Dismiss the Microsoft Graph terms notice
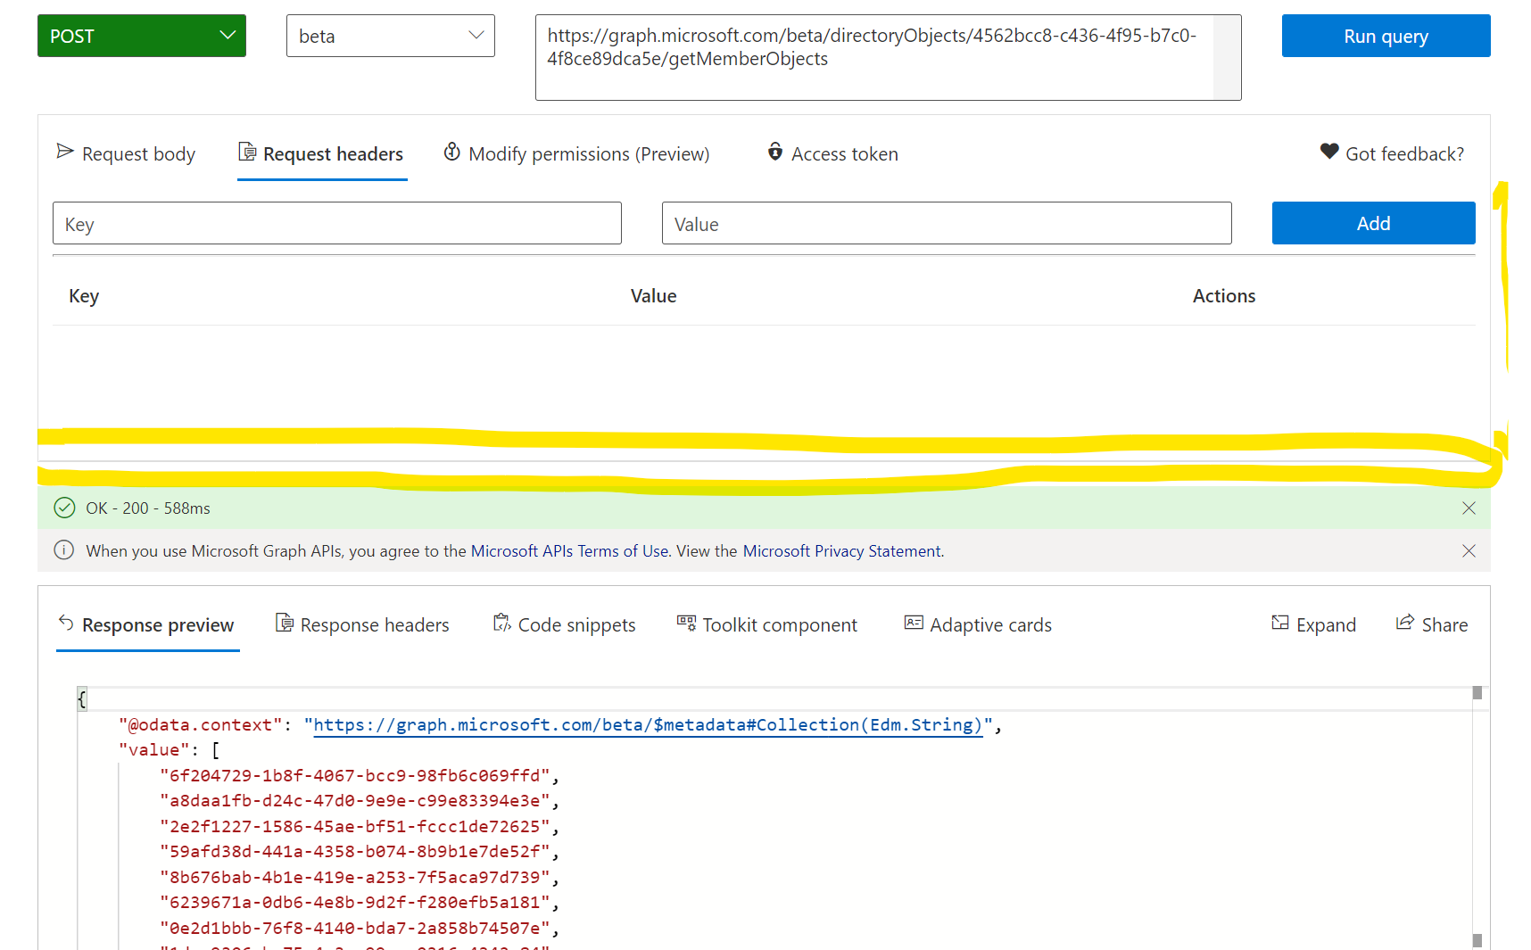 pyautogui.click(x=1469, y=550)
